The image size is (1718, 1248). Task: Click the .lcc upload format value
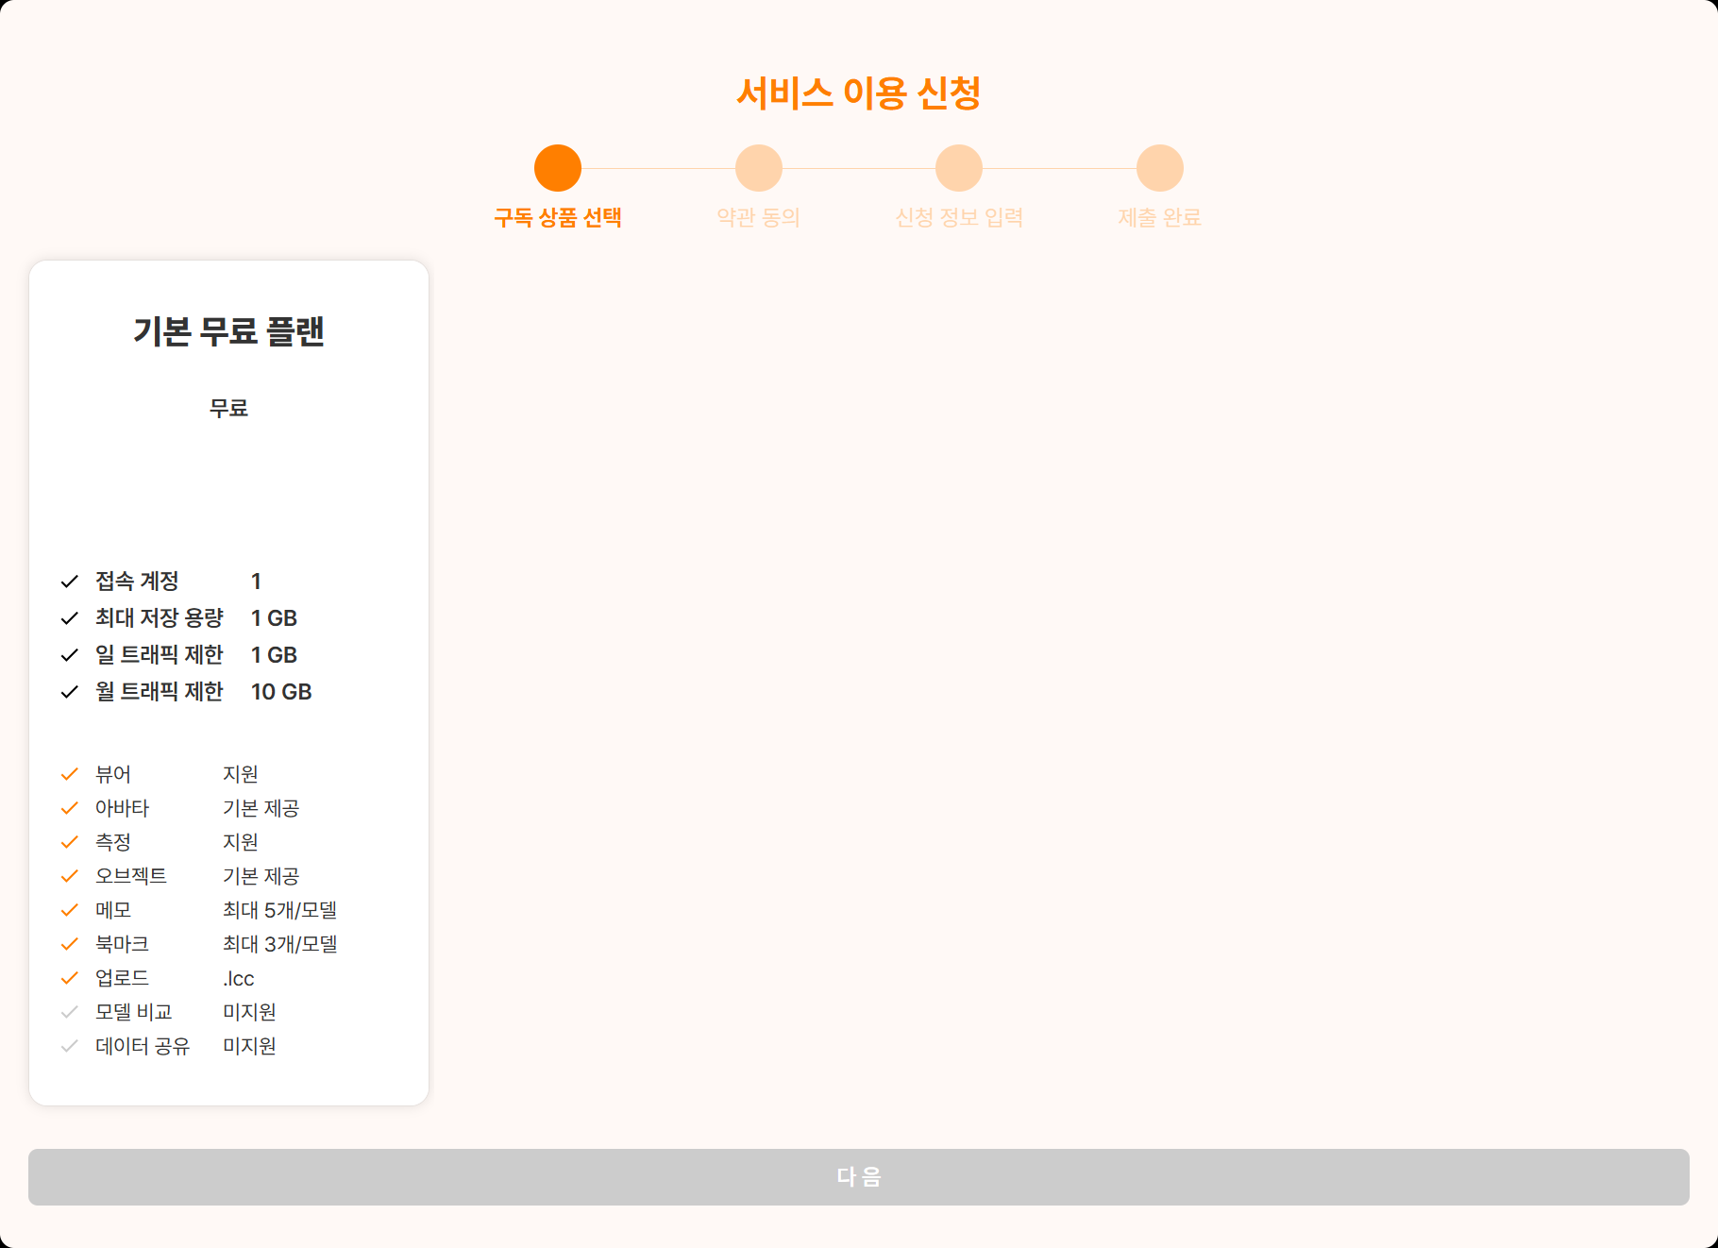coord(239,979)
